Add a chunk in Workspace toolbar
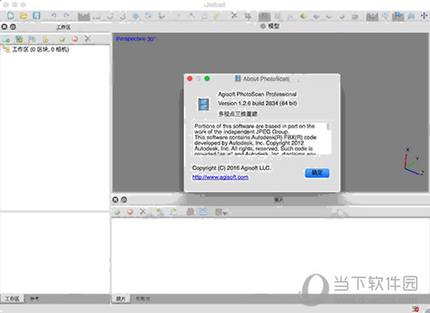 click(x=6, y=39)
